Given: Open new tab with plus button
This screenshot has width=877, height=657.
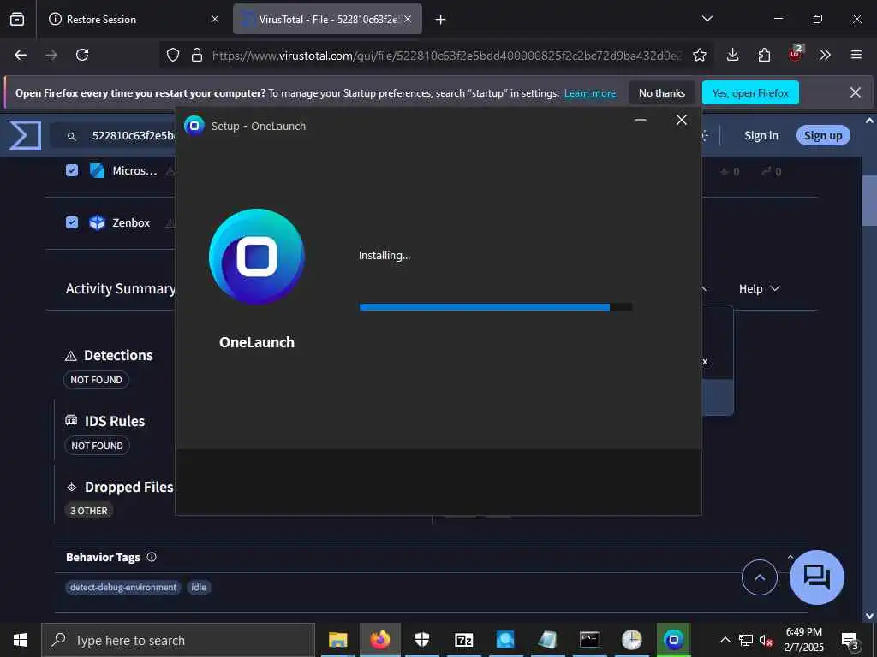Looking at the screenshot, I should pyautogui.click(x=441, y=20).
